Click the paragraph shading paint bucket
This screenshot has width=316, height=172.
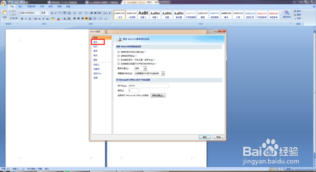pyautogui.click(x=100, y=19)
